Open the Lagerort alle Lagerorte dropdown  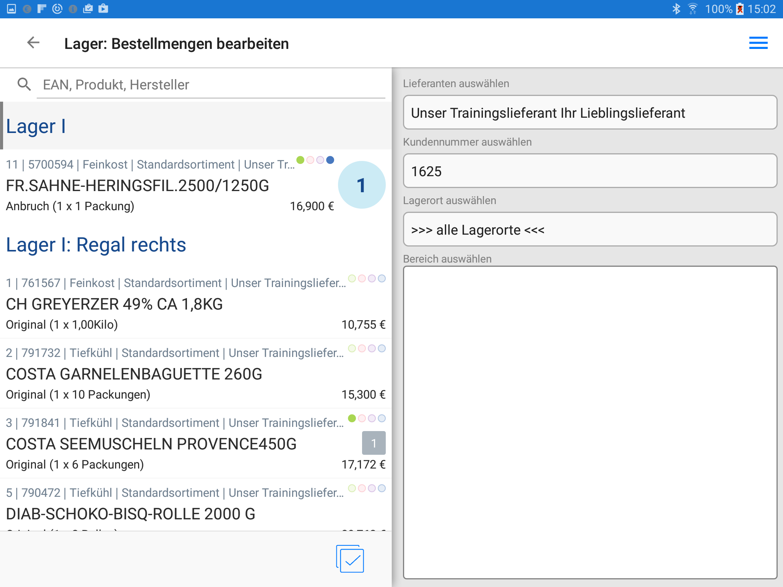(x=590, y=230)
